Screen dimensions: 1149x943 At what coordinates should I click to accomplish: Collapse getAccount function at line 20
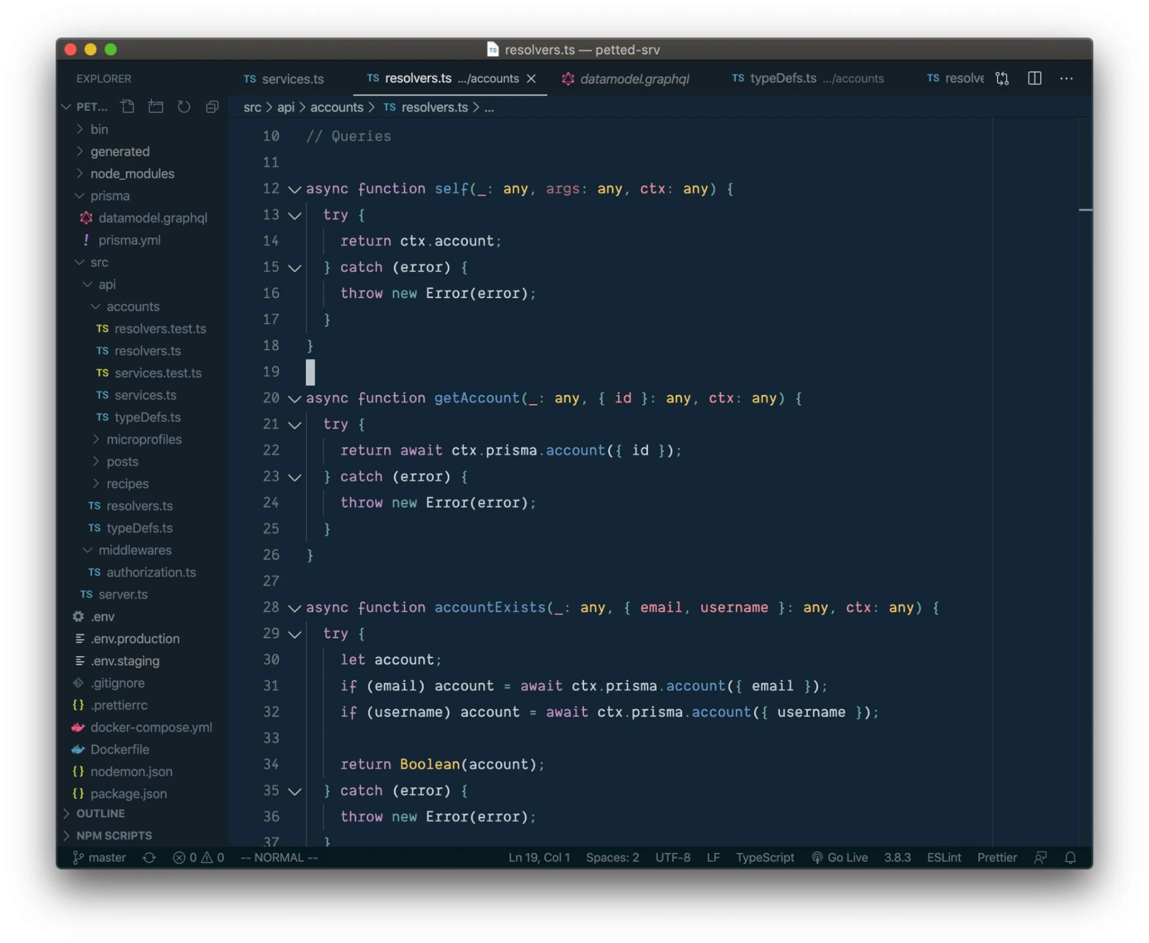coord(294,399)
